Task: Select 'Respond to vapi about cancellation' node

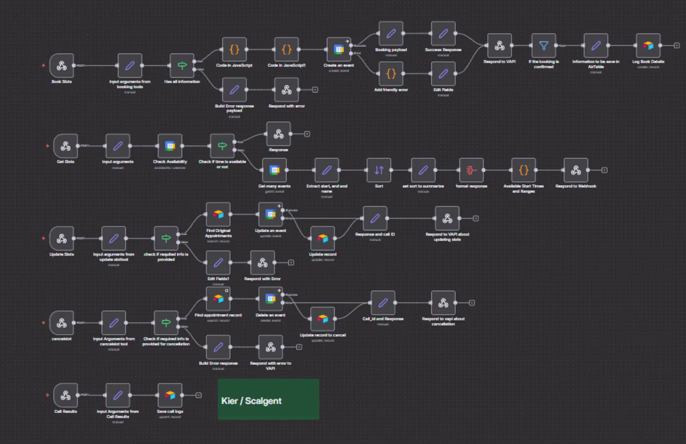Action: point(443,302)
